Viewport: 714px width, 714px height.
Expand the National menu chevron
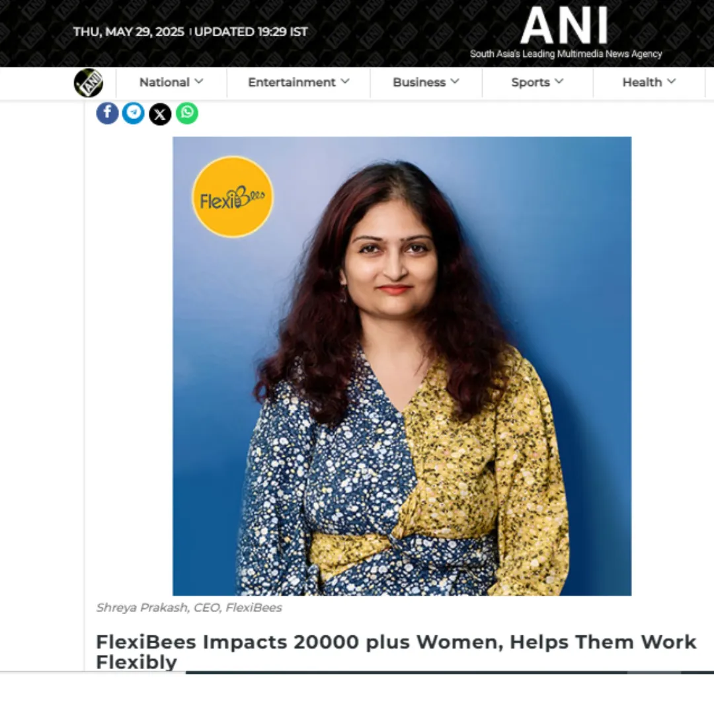point(199,81)
